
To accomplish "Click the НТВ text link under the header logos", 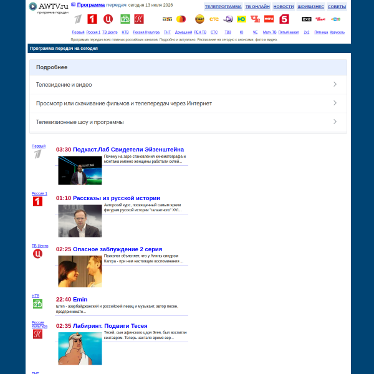I will click(125, 32).
